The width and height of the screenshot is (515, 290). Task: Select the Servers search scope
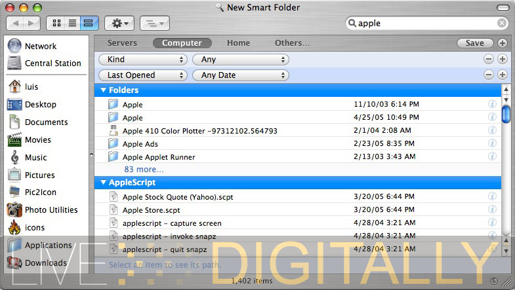pos(122,43)
